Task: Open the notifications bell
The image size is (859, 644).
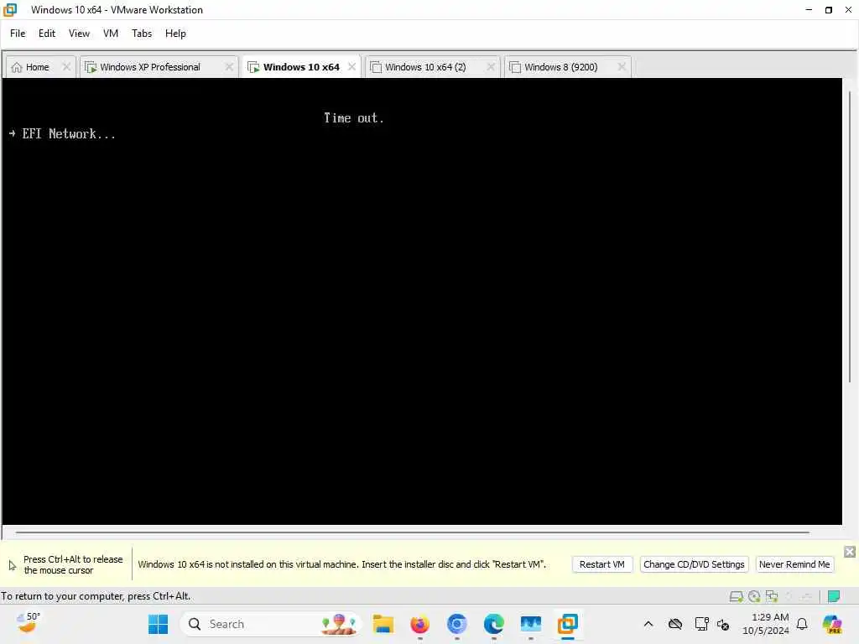Action: click(x=802, y=624)
